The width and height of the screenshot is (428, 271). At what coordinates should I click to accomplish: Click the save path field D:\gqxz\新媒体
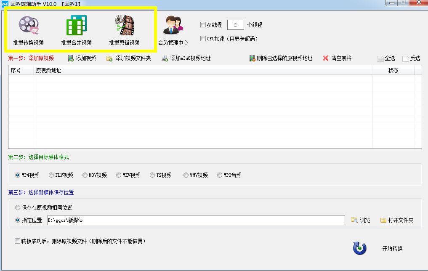pos(196,220)
